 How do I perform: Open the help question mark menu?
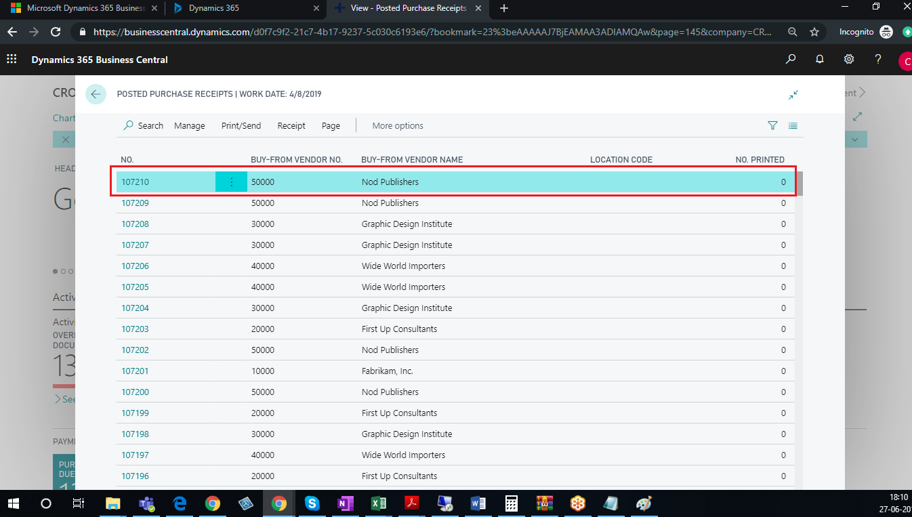(878, 60)
